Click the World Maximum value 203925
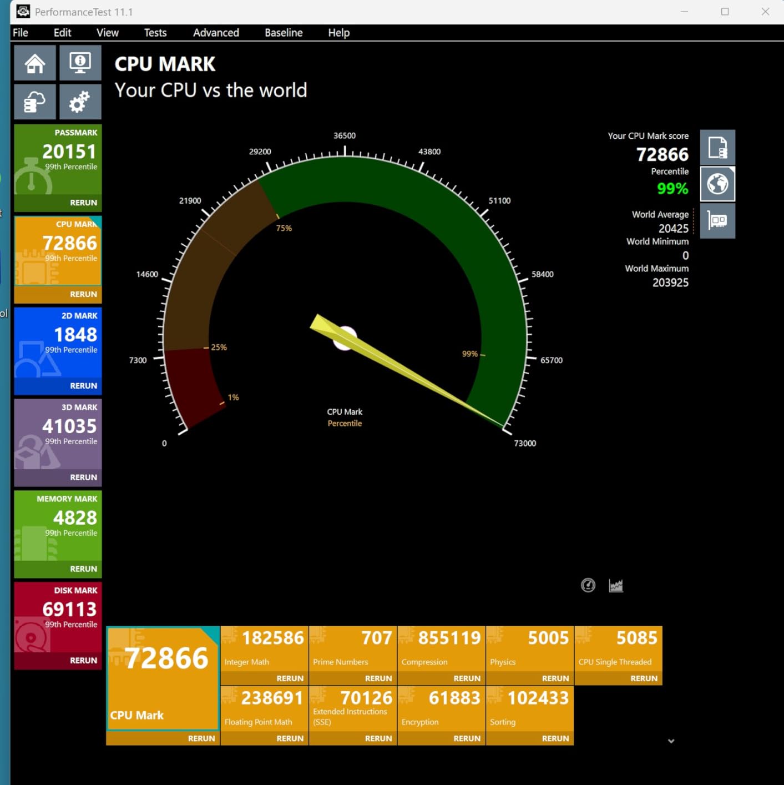 pos(670,283)
